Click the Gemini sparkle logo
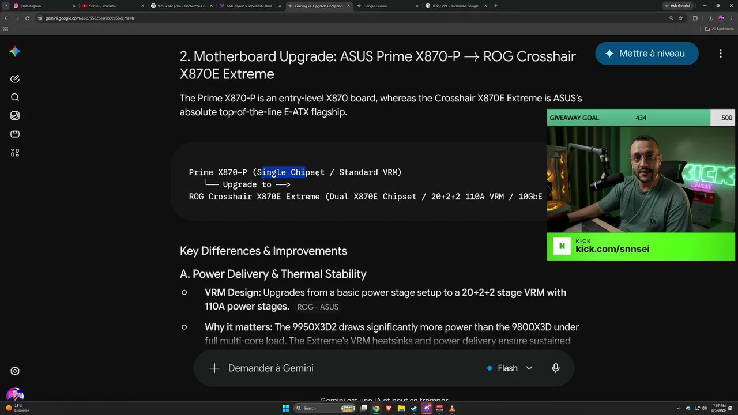 point(15,51)
